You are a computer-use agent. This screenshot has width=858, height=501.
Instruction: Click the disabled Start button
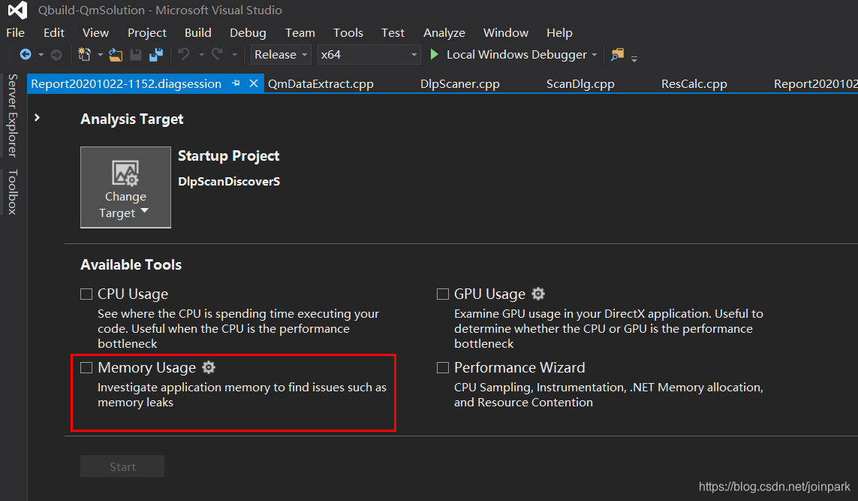(122, 466)
